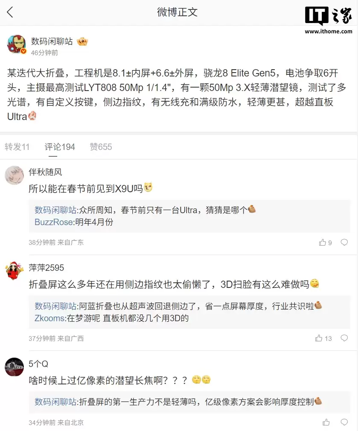Click 萍萍2595's avatar picture
This screenshot has width=358, height=431.
tap(14, 272)
